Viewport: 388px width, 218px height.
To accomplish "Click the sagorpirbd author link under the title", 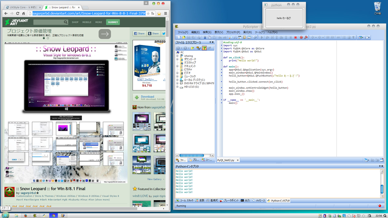I will click(x=28, y=193).
